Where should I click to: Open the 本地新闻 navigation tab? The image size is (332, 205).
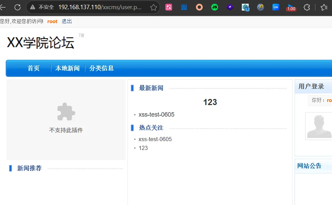click(x=68, y=68)
